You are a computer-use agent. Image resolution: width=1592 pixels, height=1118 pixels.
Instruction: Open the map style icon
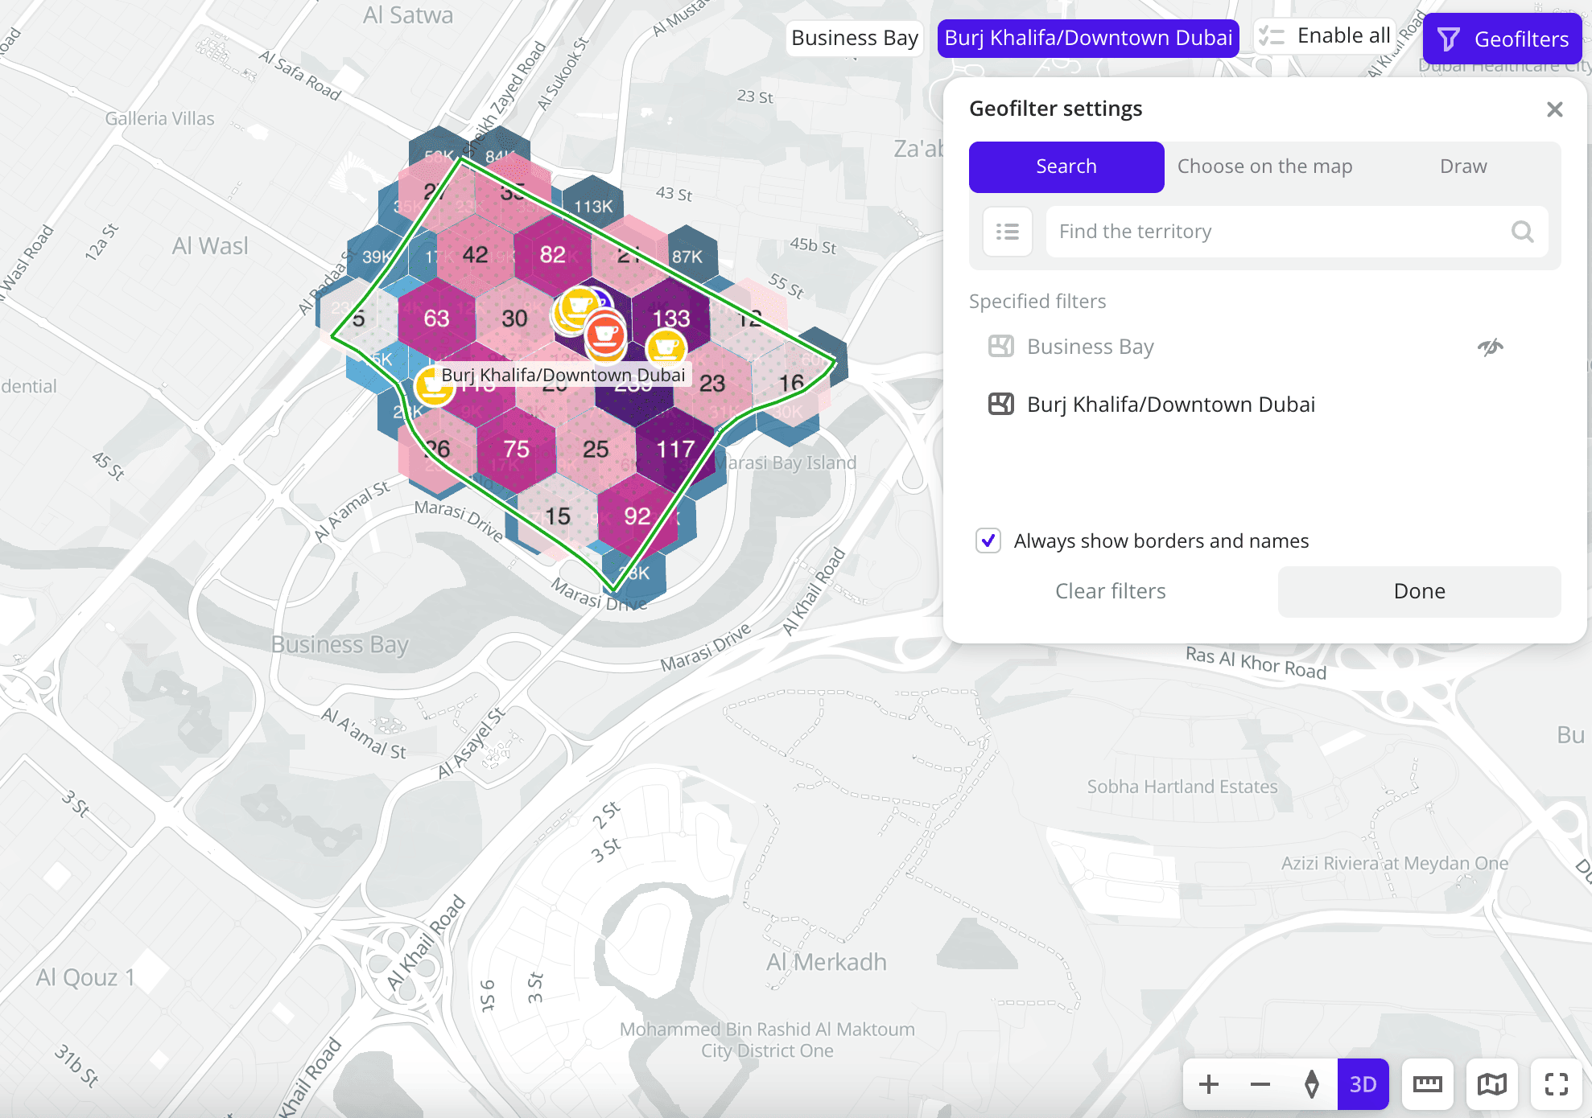coord(1491,1084)
